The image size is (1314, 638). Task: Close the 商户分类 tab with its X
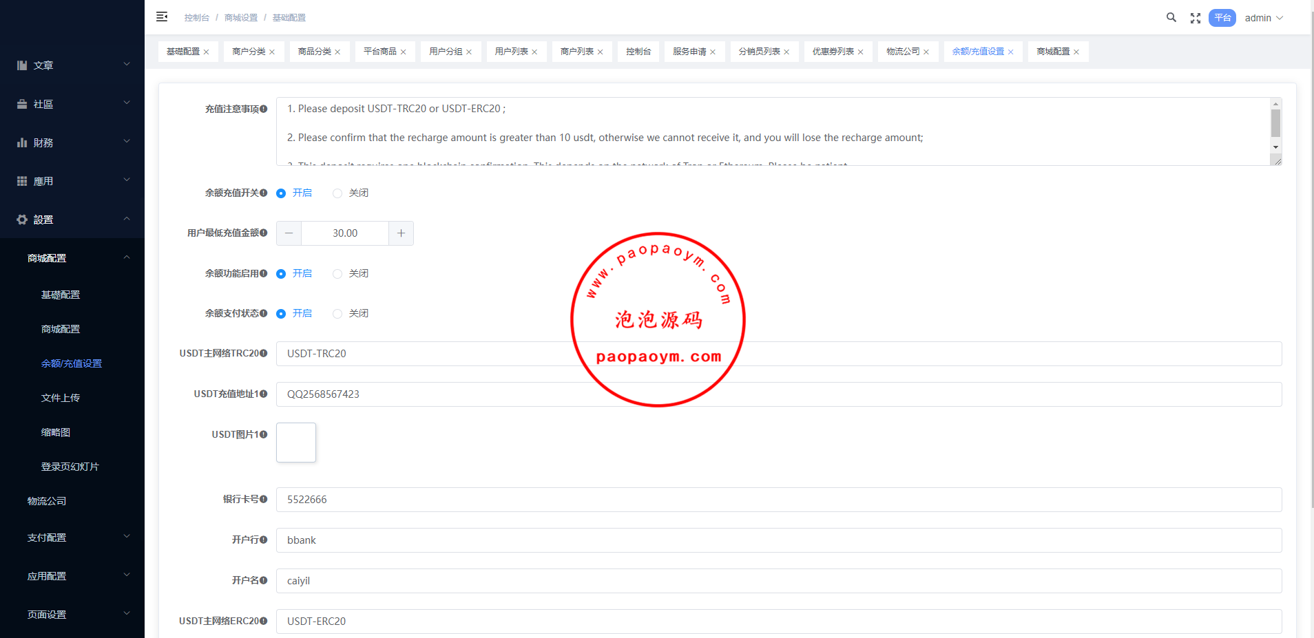click(x=272, y=52)
